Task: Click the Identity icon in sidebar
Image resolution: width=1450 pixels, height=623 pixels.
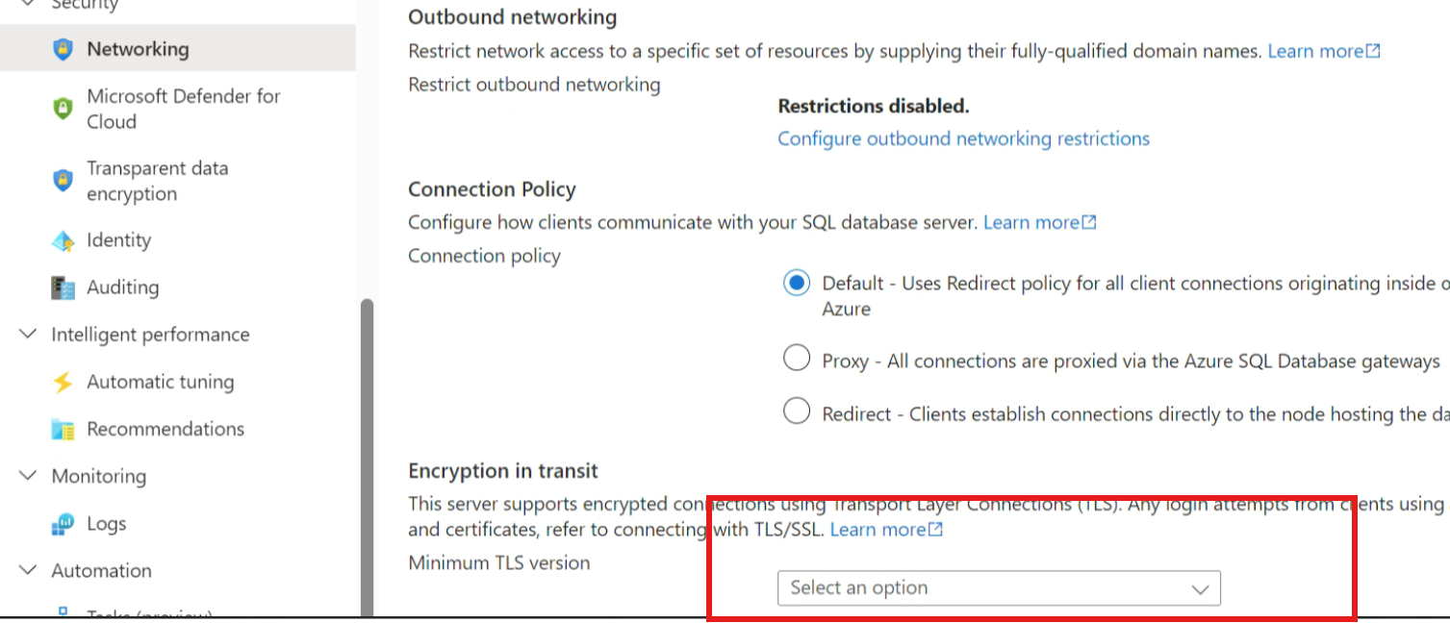Action: 63,240
